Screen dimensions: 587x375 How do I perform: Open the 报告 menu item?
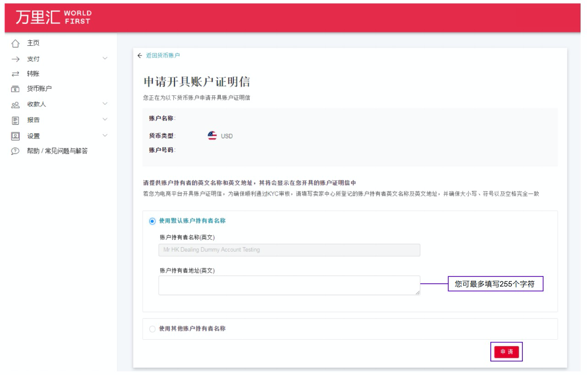coord(33,120)
